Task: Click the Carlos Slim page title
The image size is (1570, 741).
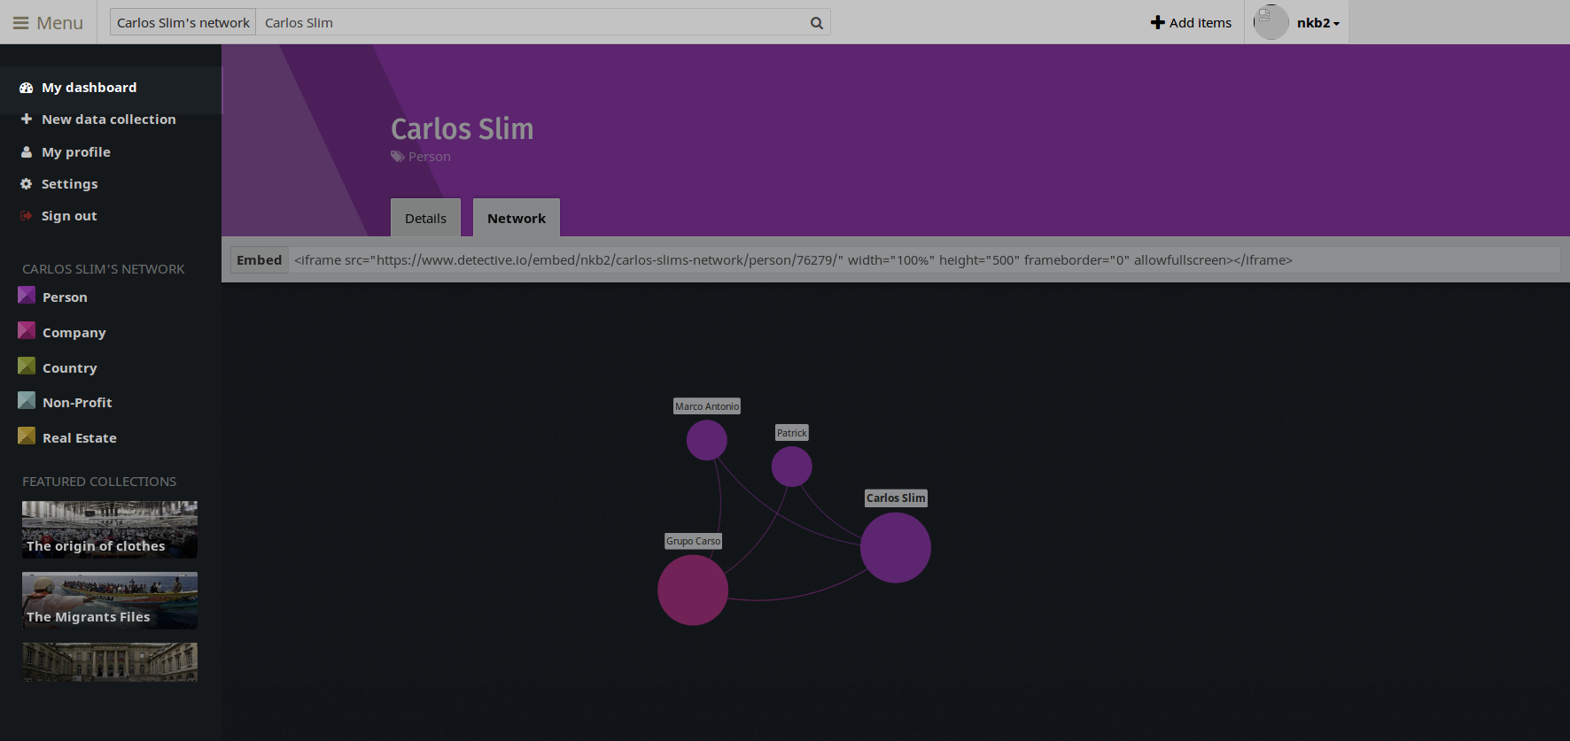Action: click(462, 129)
